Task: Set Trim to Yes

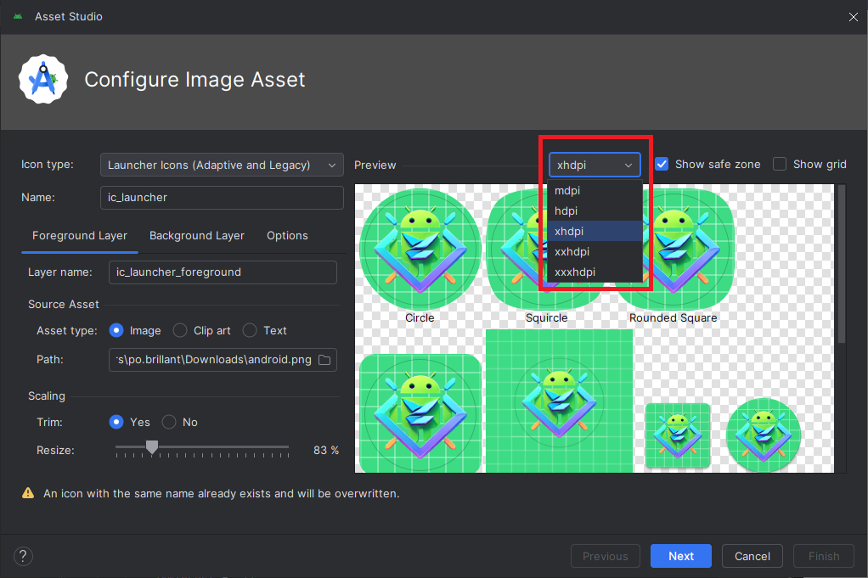Action: pyautogui.click(x=116, y=422)
